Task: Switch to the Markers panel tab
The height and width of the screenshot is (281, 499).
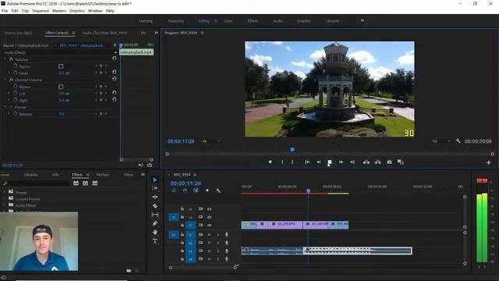Action: click(103, 175)
